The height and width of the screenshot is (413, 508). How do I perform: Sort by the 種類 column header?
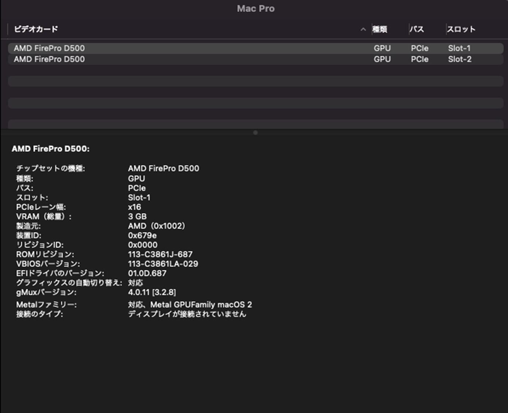379,29
